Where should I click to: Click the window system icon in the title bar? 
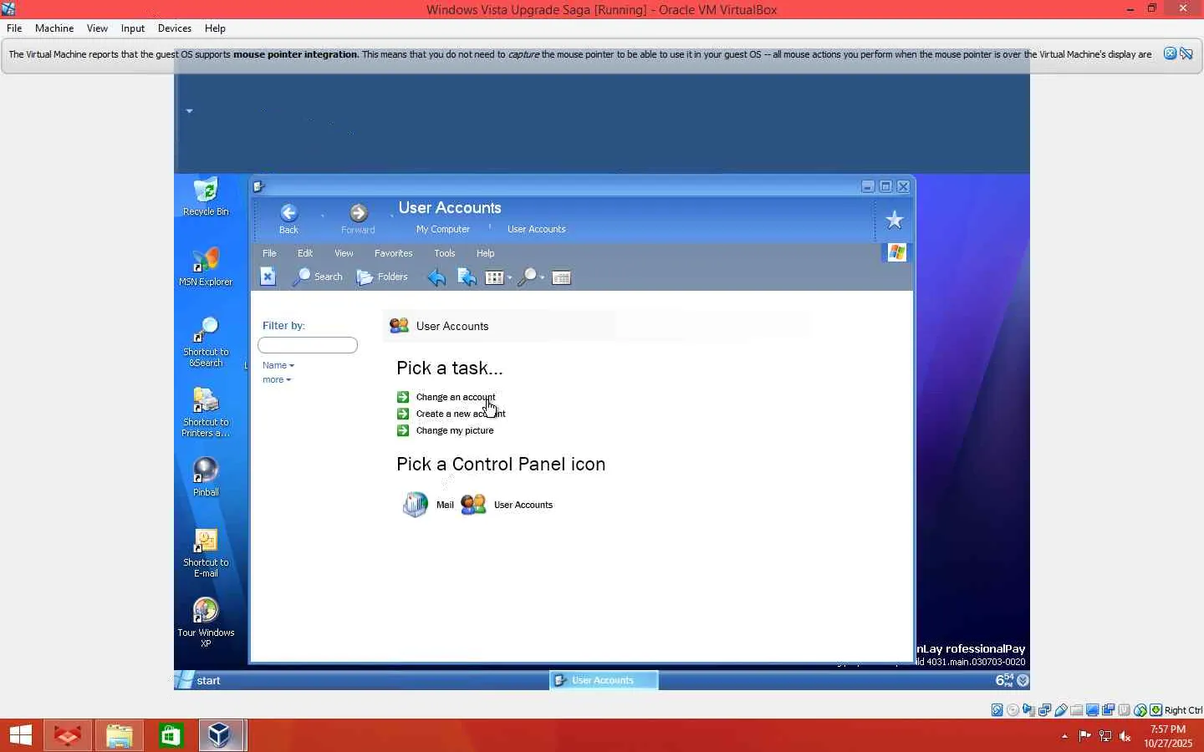pos(258,186)
